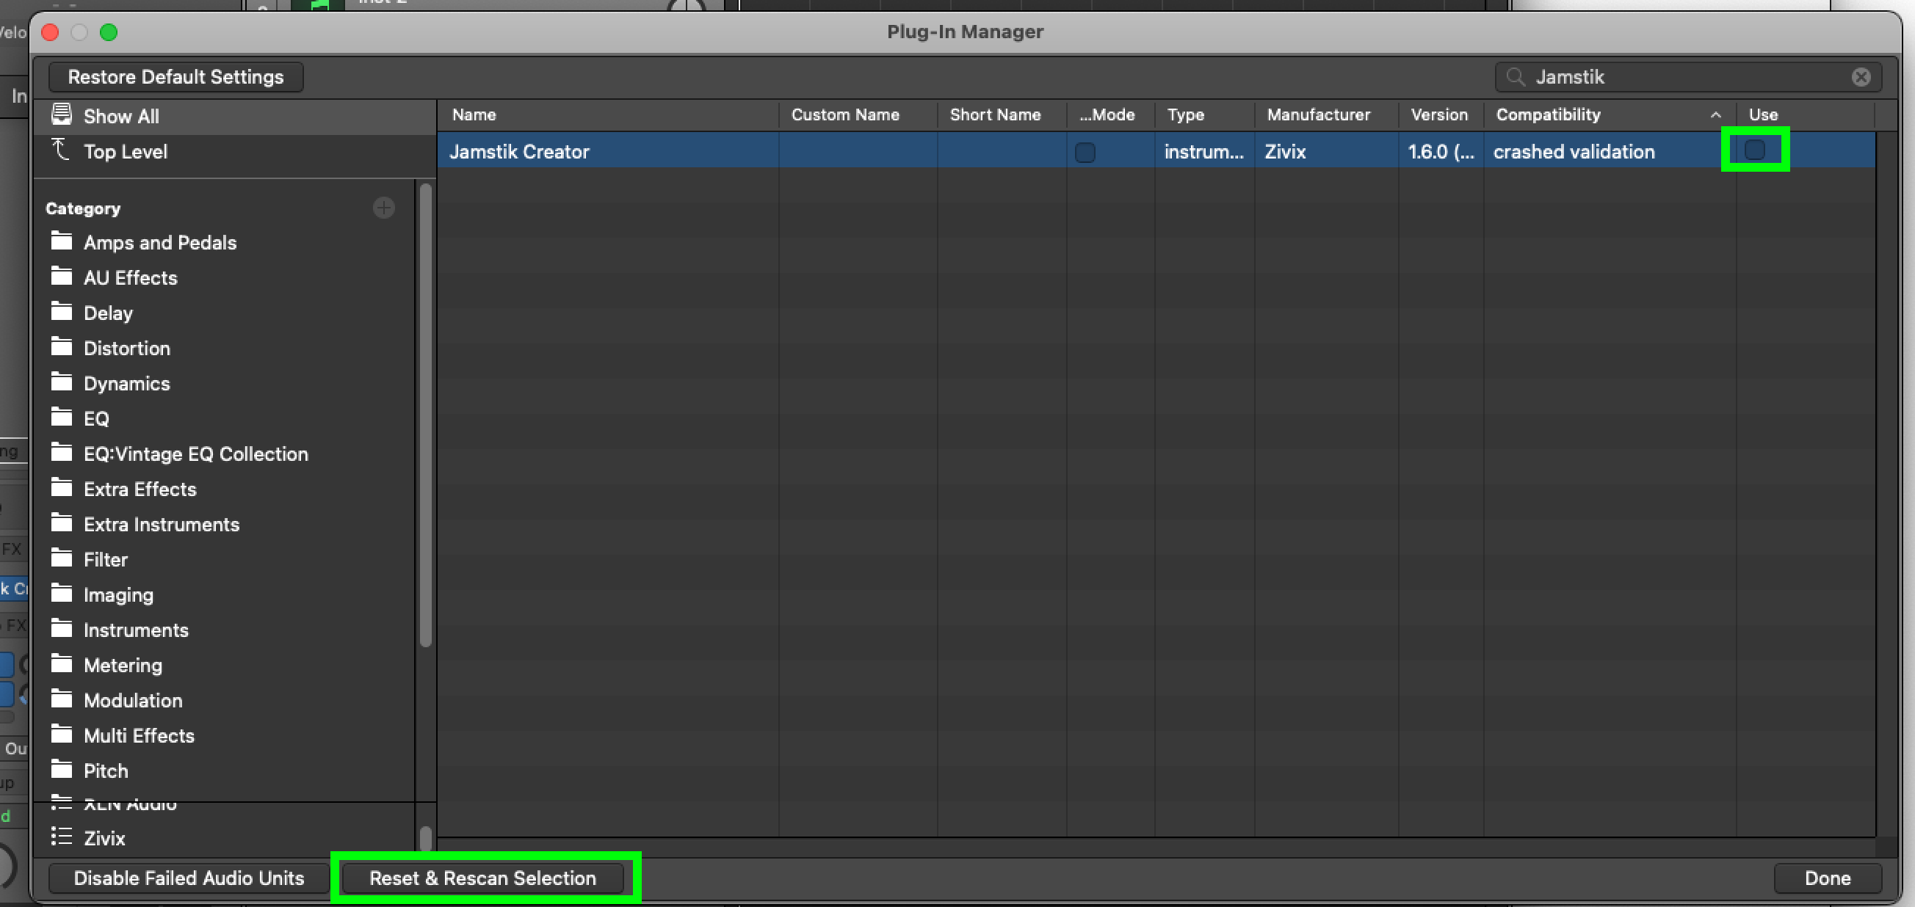The image size is (1915, 907).
Task: Select Show All in sidebar
Action: (x=235, y=116)
